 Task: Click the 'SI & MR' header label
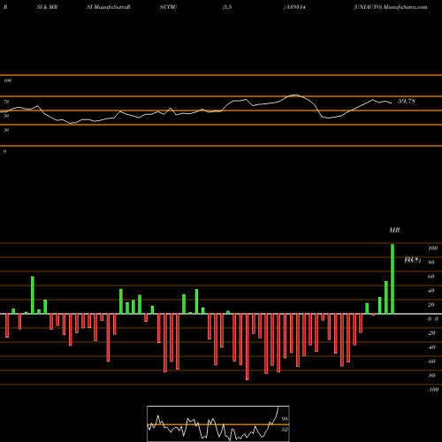(x=47, y=7)
